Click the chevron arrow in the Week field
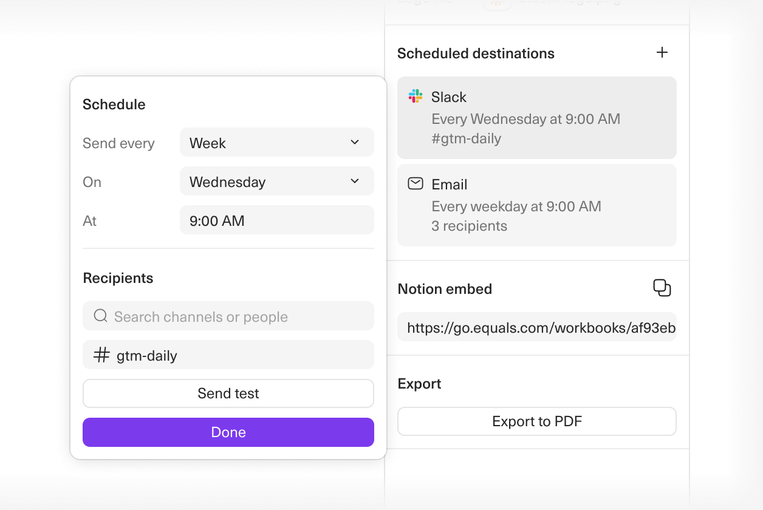 tap(355, 143)
